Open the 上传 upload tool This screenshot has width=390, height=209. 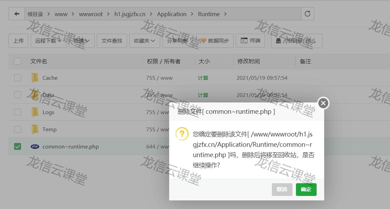click(18, 41)
